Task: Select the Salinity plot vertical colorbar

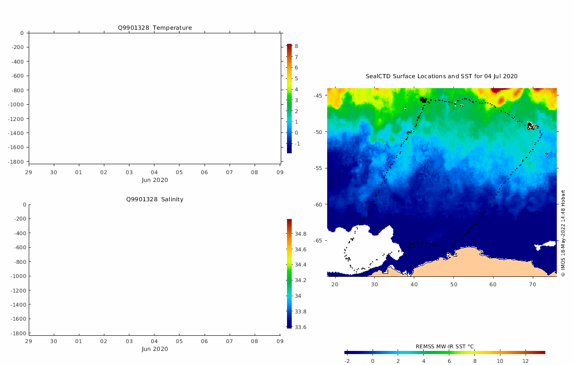Action: click(289, 273)
